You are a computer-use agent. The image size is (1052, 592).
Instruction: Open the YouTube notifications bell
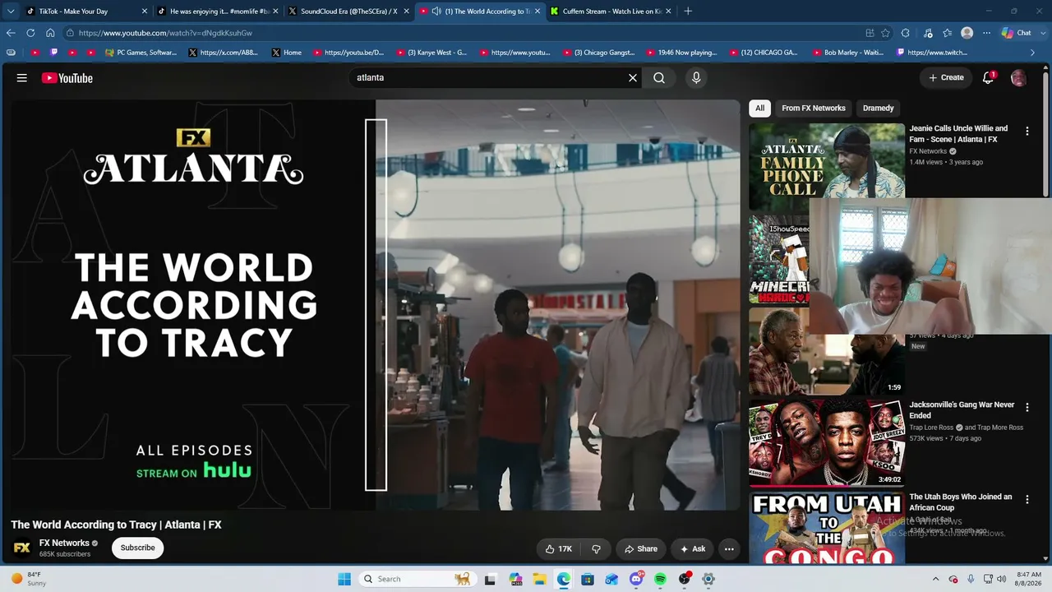(989, 77)
